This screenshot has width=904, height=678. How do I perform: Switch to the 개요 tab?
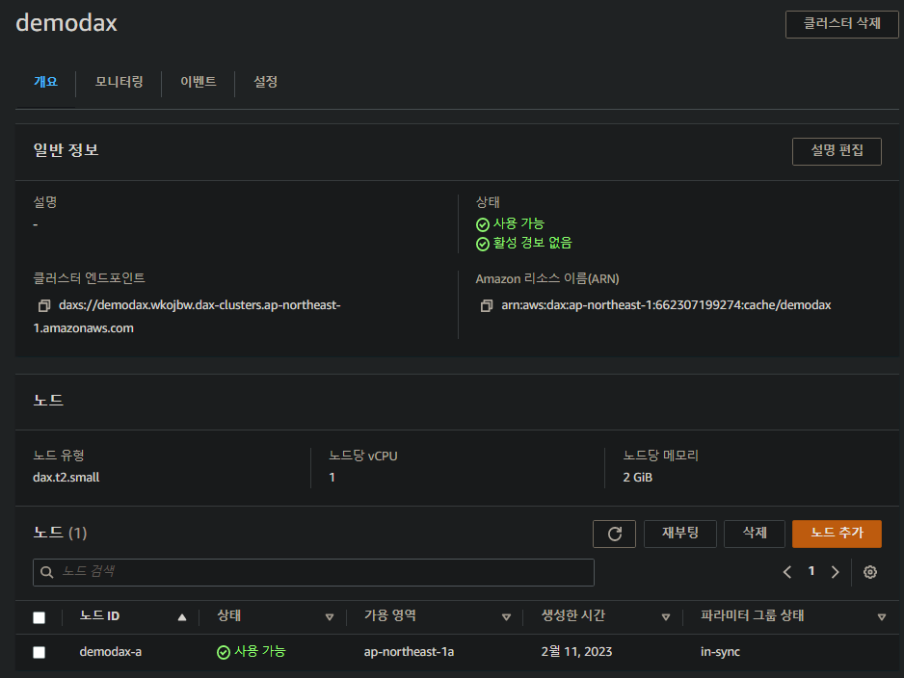point(45,82)
